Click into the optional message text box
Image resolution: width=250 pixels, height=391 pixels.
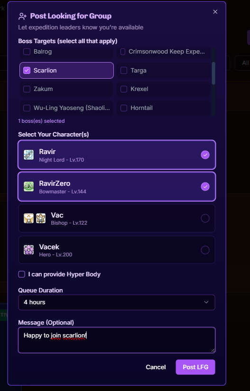(117, 340)
